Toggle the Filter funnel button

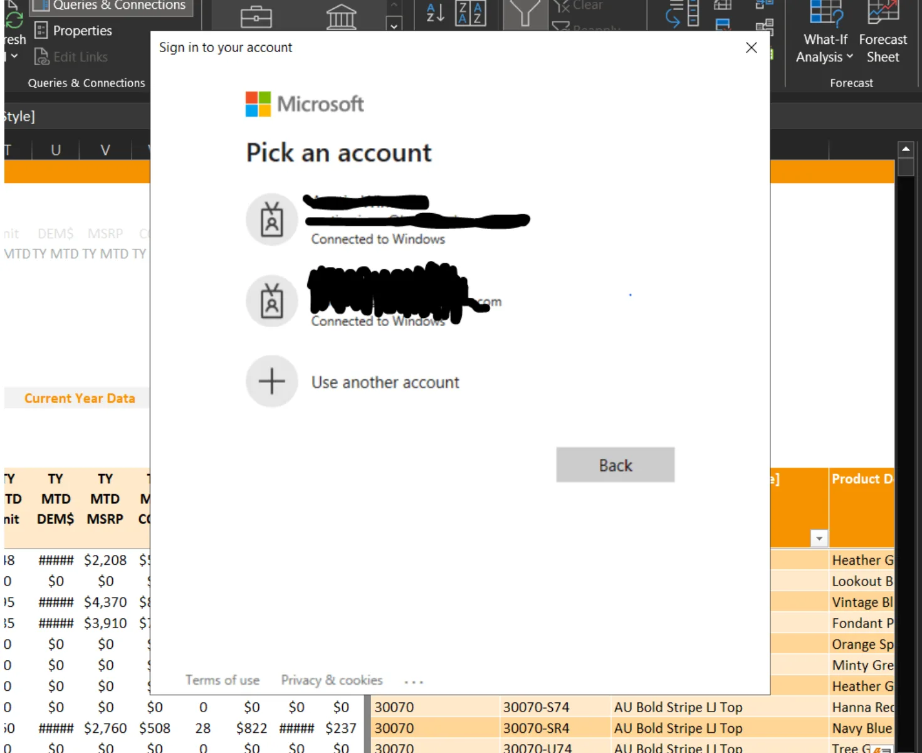click(525, 14)
